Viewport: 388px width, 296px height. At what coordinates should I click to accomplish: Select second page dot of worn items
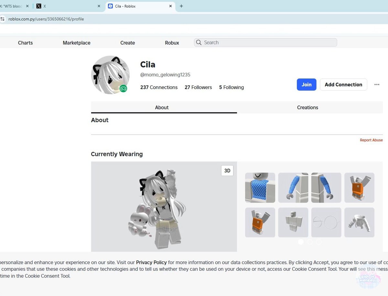coord(310,242)
